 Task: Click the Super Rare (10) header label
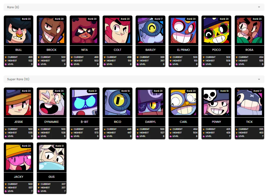(18, 79)
